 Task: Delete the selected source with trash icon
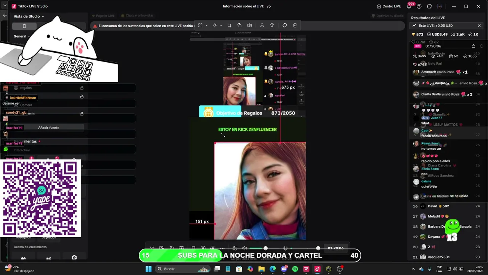pos(295,25)
